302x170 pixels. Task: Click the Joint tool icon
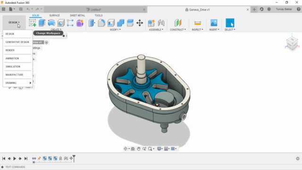161,23
